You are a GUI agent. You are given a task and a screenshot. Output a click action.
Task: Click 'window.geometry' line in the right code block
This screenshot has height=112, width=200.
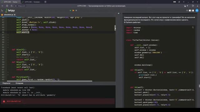[148, 53]
